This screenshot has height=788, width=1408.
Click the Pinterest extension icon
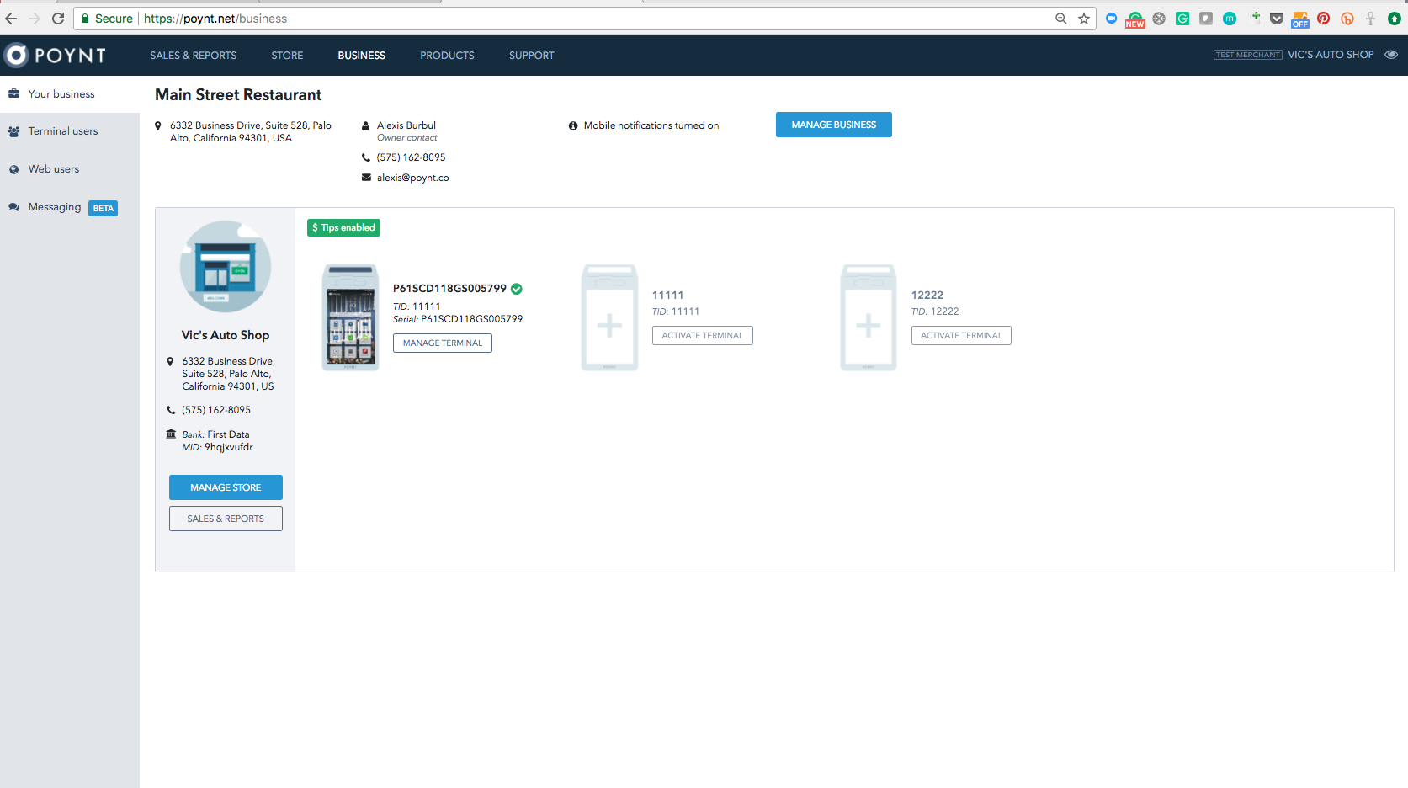(x=1324, y=19)
